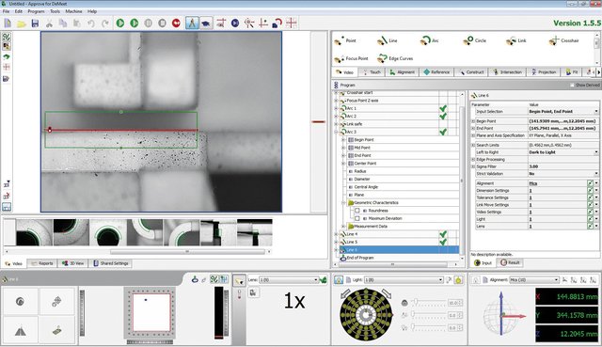Switch to the Alignment tab

(402, 72)
